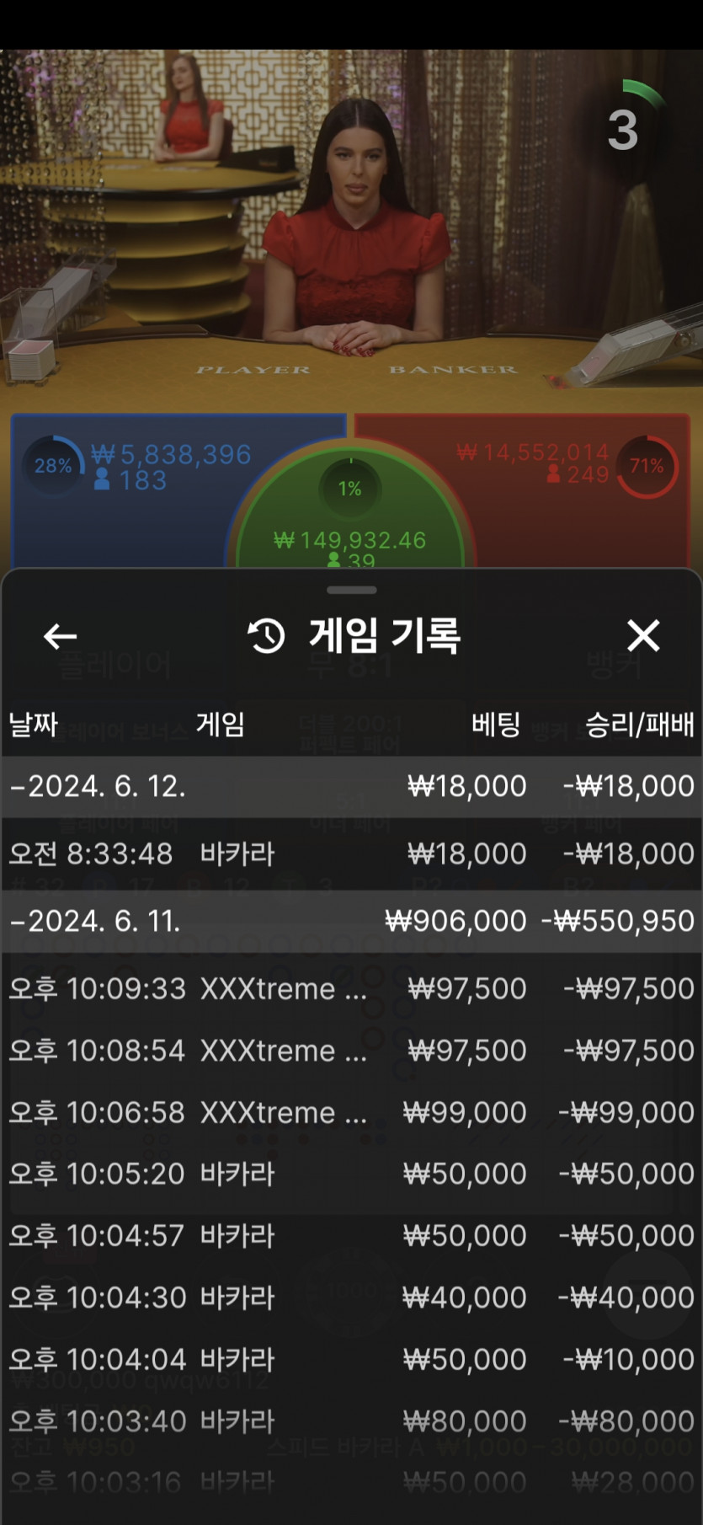
Task: Click the ₩906,000 total bet for 2024. 6. 11.
Action: coord(455,921)
